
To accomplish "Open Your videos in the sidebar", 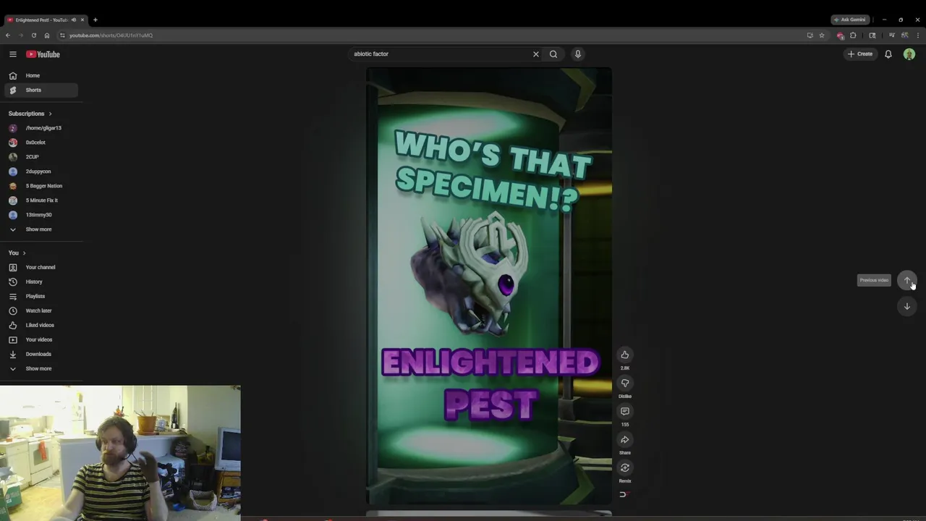I will tap(41, 339).
